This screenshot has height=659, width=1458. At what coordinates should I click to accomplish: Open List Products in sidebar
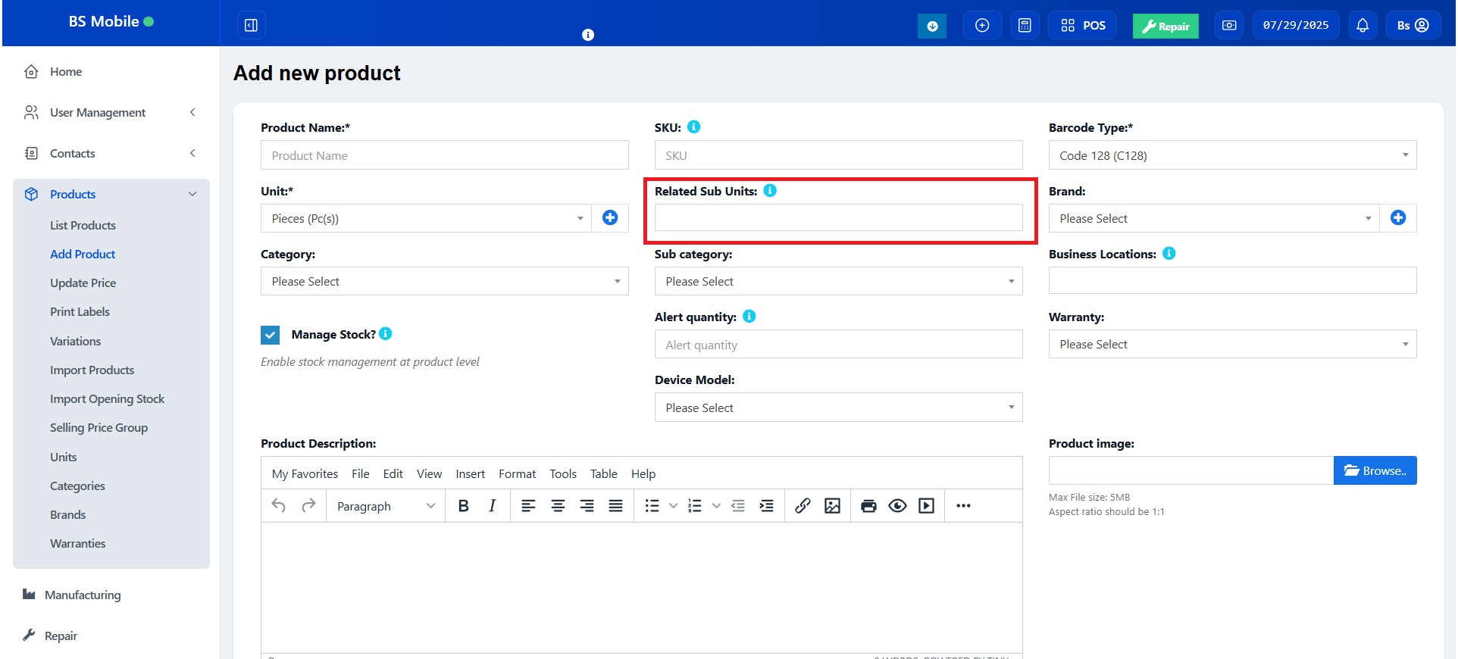click(83, 225)
